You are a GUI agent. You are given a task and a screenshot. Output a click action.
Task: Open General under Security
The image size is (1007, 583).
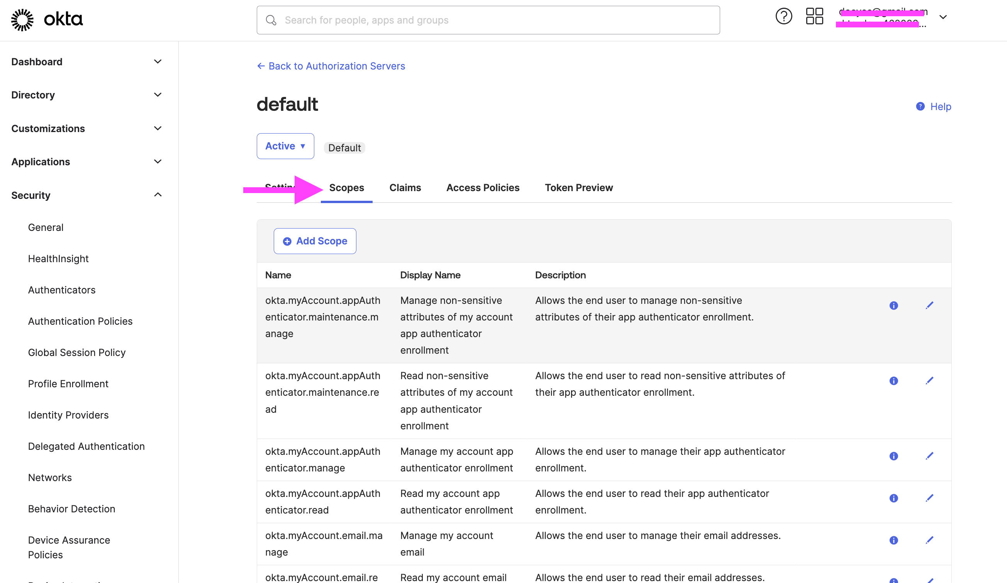pyautogui.click(x=46, y=227)
